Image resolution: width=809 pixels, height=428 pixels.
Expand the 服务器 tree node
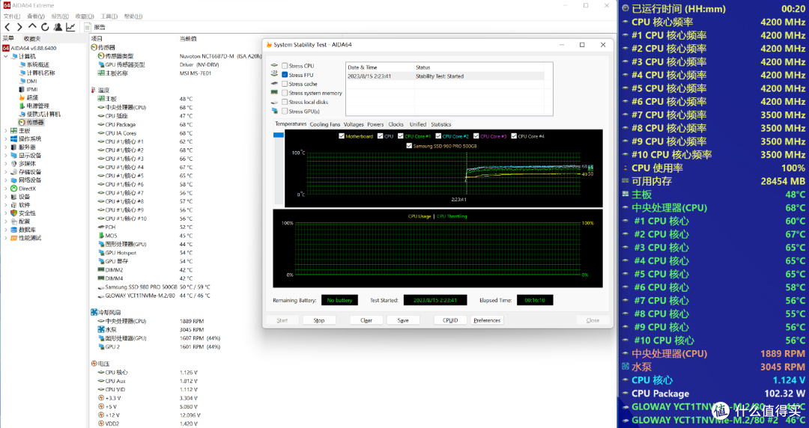[x=6, y=147]
